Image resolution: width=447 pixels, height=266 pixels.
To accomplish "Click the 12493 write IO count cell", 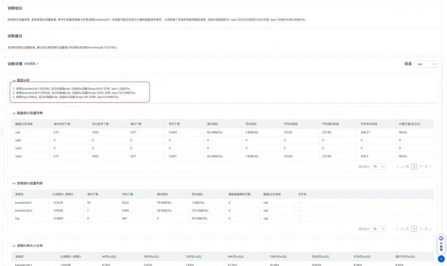I will pyautogui.click(x=173, y=132).
